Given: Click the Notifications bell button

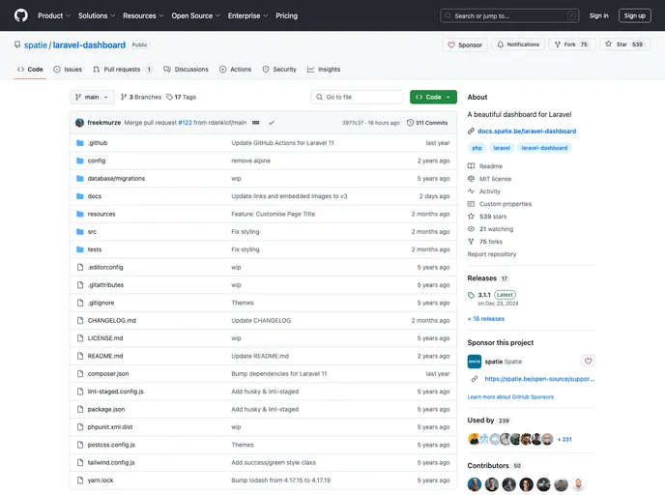Looking at the screenshot, I should coord(518,44).
